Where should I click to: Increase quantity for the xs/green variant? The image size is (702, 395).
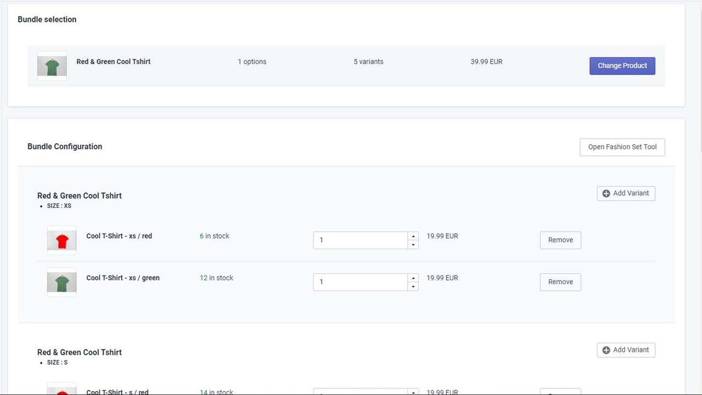413,278
